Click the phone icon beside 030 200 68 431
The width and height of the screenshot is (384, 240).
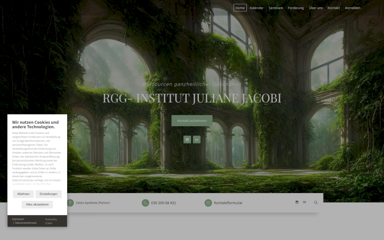(x=145, y=203)
